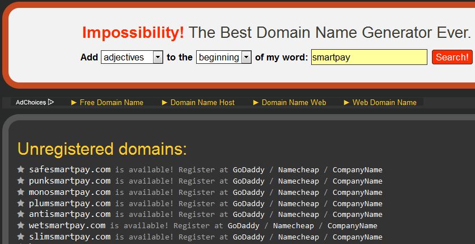Click the star beside monosmartpay.com
Viewport: 475px width, 244px height.
20,192
